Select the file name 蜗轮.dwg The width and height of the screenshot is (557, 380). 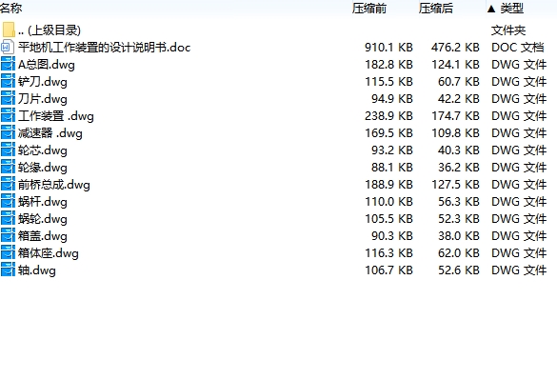(43, 219)
